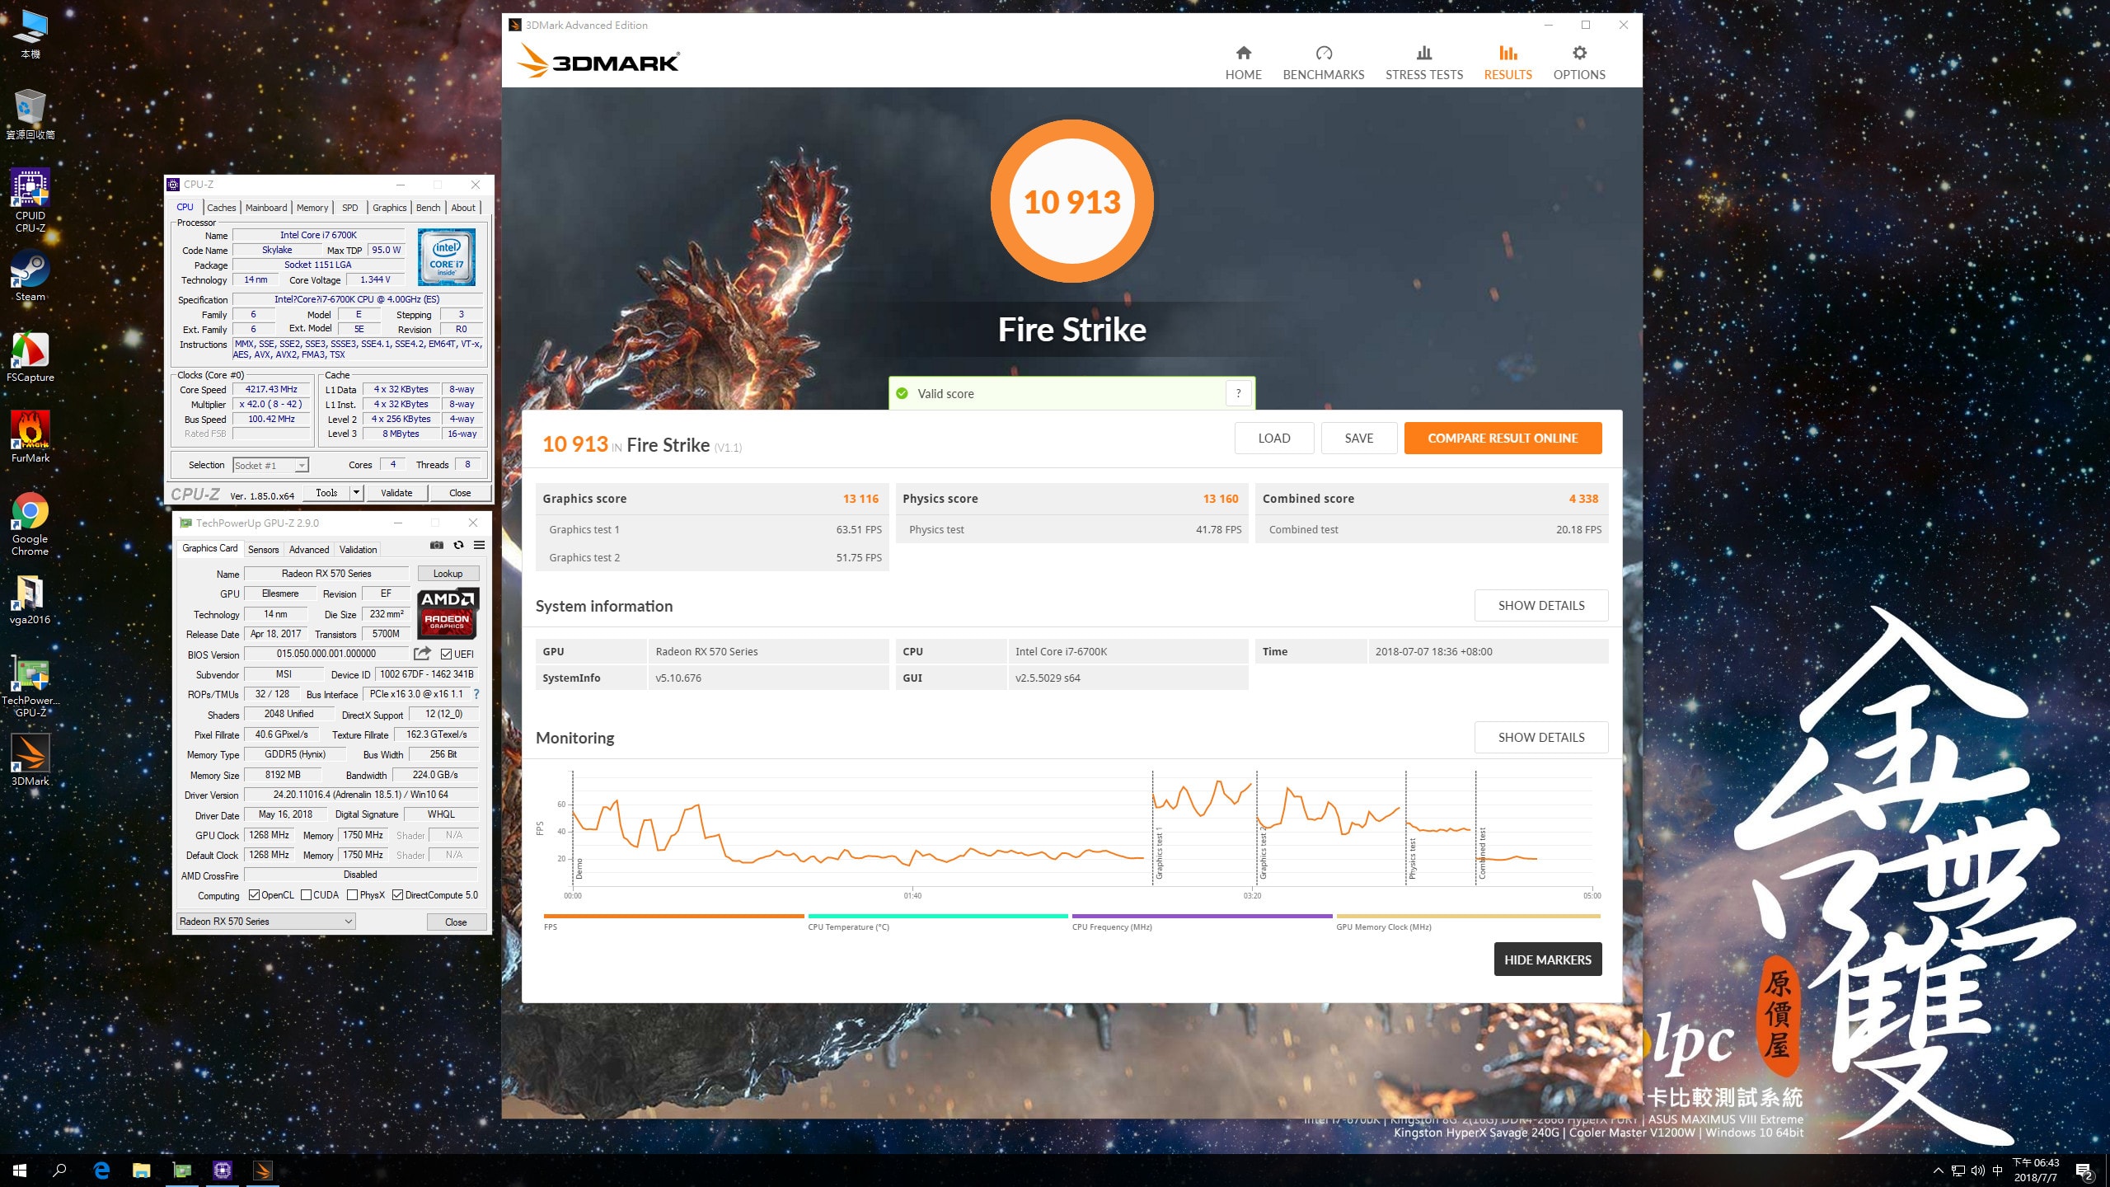Open the Memory tab in CPU-Z

point(312,208)
